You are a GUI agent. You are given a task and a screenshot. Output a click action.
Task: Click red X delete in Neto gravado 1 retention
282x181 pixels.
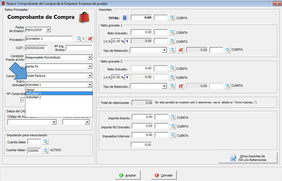click(181, 50)
